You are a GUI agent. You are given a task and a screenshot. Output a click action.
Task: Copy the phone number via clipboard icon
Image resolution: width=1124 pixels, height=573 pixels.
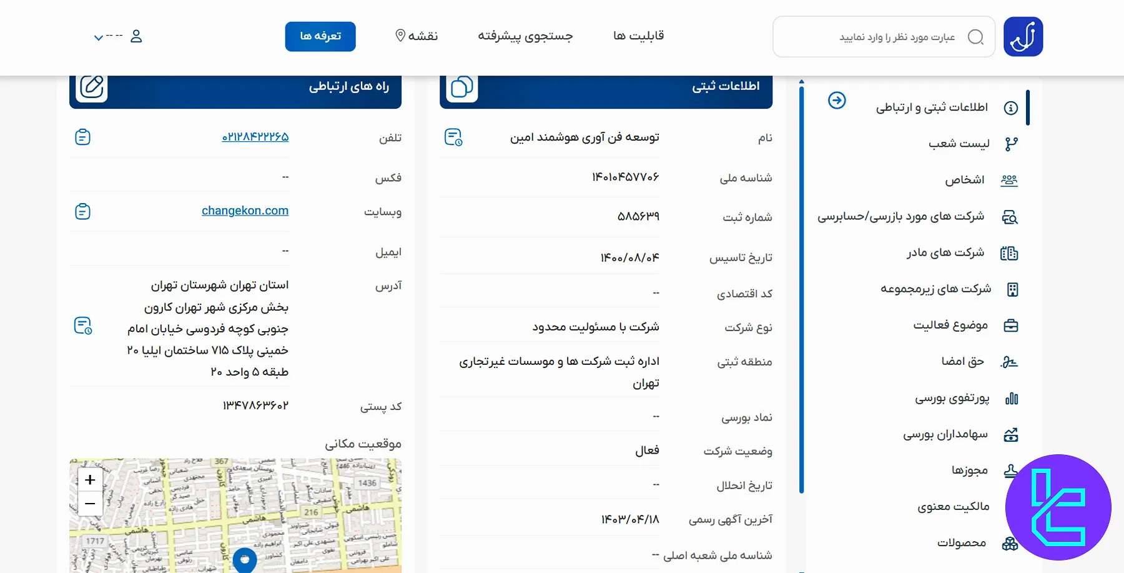click(x=83, y=137)
